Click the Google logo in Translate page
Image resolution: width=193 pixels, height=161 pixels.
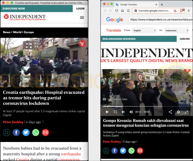click(x=115, y=19)
